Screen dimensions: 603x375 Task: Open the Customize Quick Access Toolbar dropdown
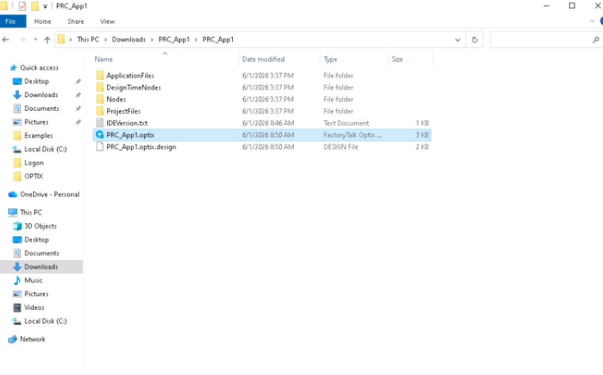point(45,6)
